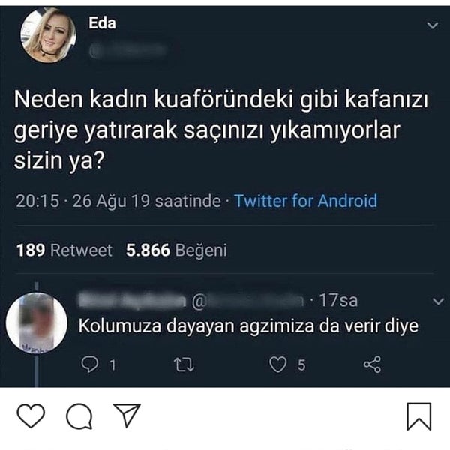Like the reply tweet heart icon
Screen dimensions: 450x450
(277, 364)
